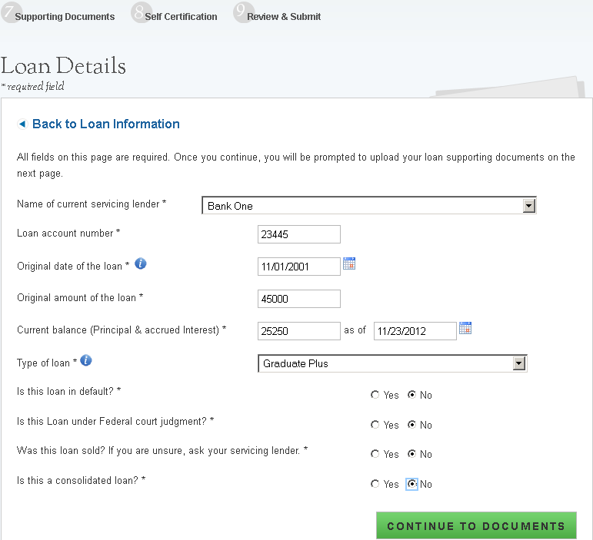Select Yes for Federal court judgment
The image size is (593, 540).
click(375, 425)
